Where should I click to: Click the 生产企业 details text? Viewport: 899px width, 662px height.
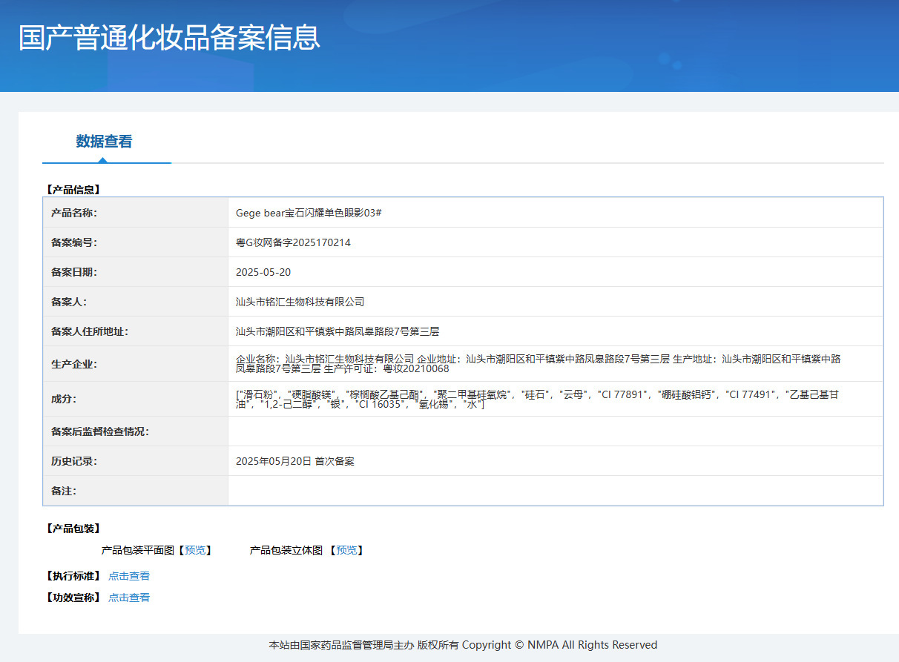click(x=538, y=363)
